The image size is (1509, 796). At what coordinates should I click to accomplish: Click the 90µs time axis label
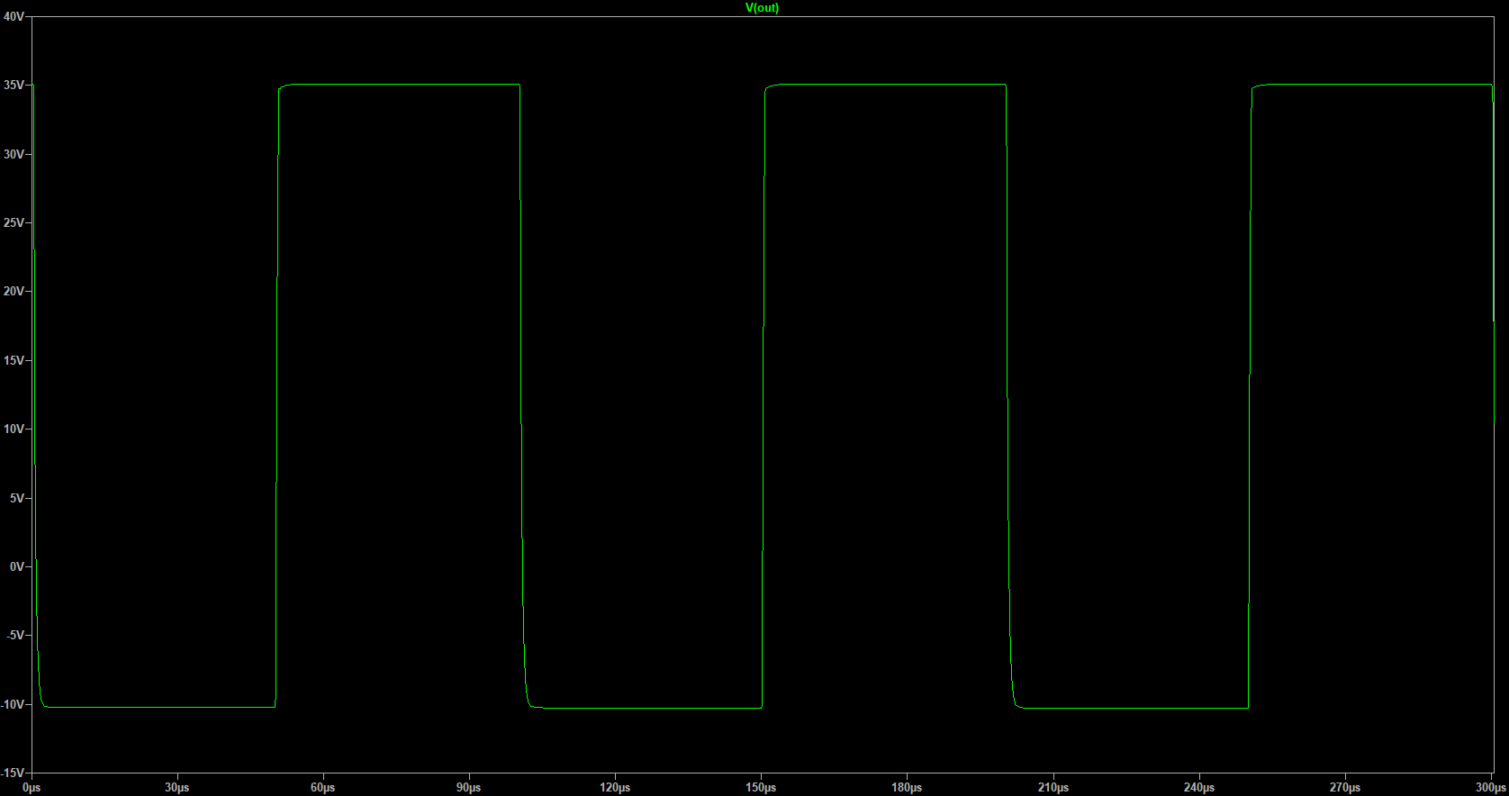pos(469,788)
